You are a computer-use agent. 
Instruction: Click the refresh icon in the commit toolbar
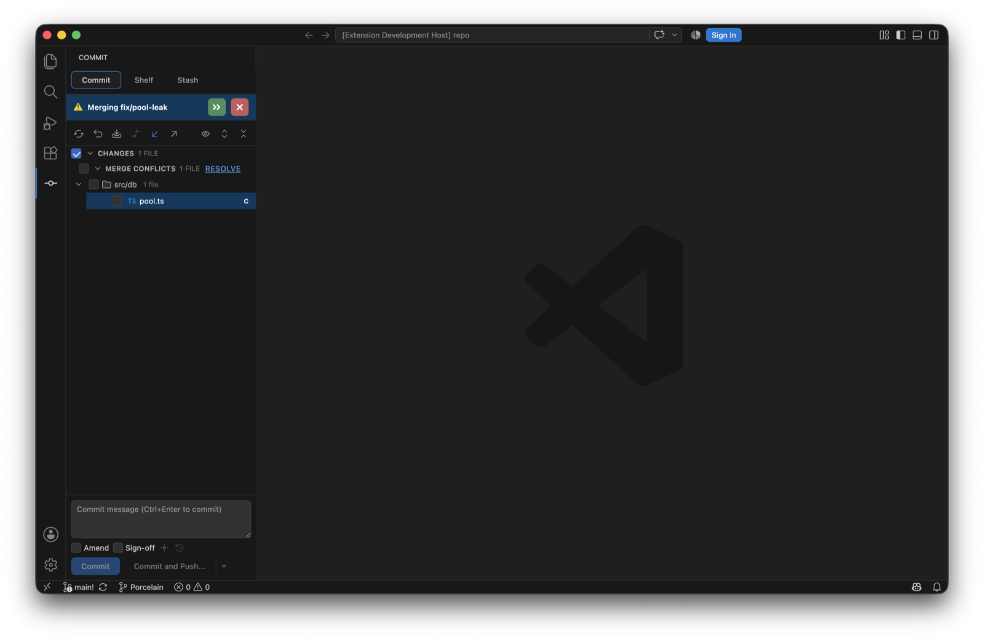point(79,134)
